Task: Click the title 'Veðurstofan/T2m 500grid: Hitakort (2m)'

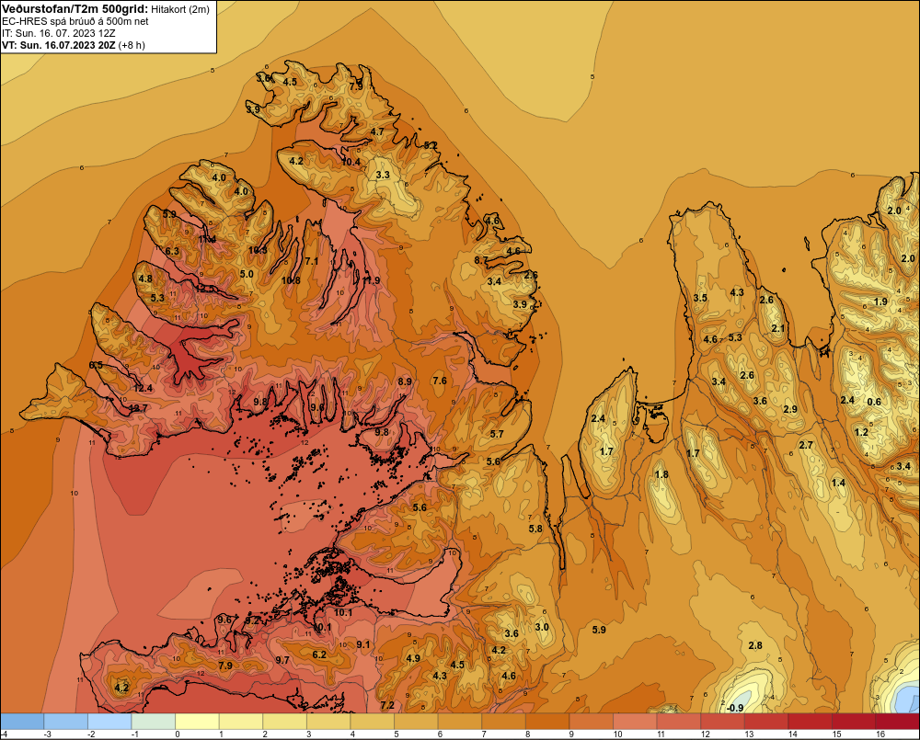Action: tap(106, 9)
